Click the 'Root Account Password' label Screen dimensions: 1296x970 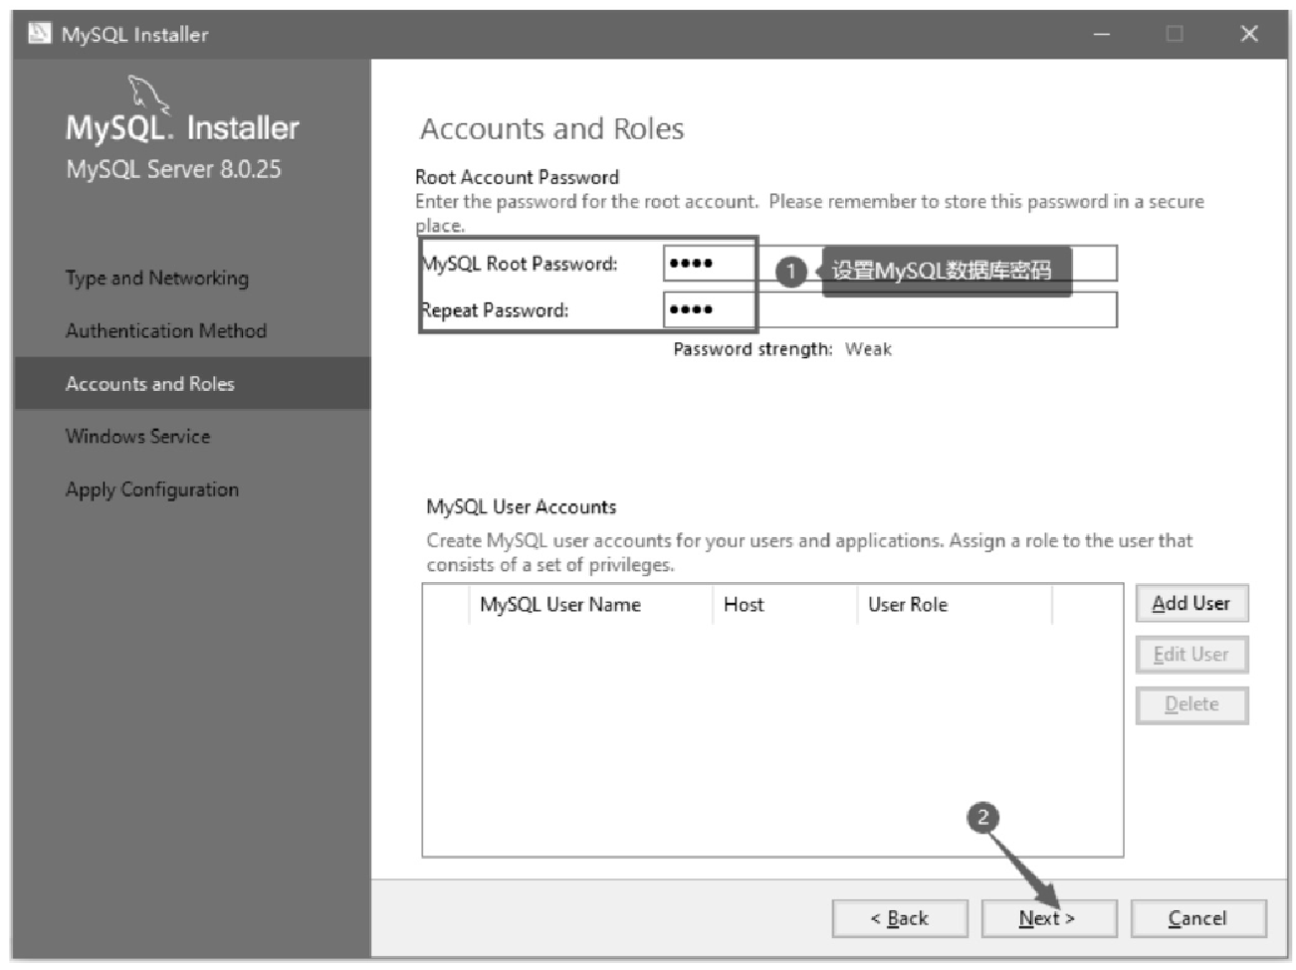coord(518,177)
